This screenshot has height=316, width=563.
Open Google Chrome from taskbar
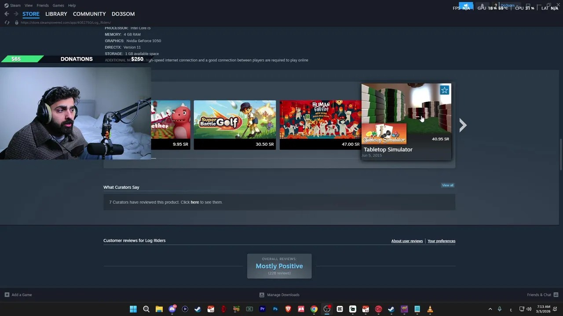coord(314,309)
